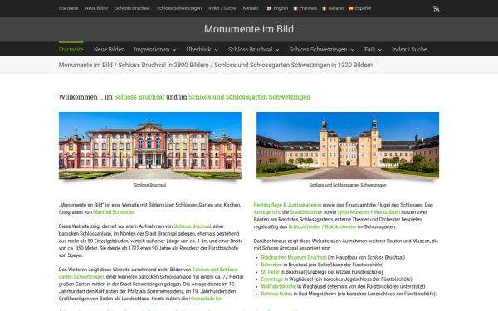Click Neue Bilder in the top bar
The image size is (498, 311).
pyautogui.click(x=96, y=8)
